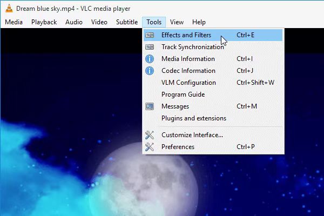Click the title text Dream blue sky.mp4
This screenshot has height=216, width=324.
point(45,9)
